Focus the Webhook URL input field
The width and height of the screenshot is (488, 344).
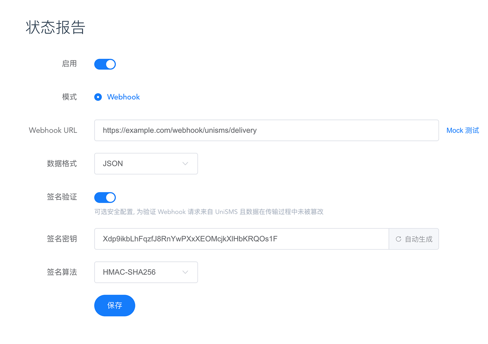266,131
